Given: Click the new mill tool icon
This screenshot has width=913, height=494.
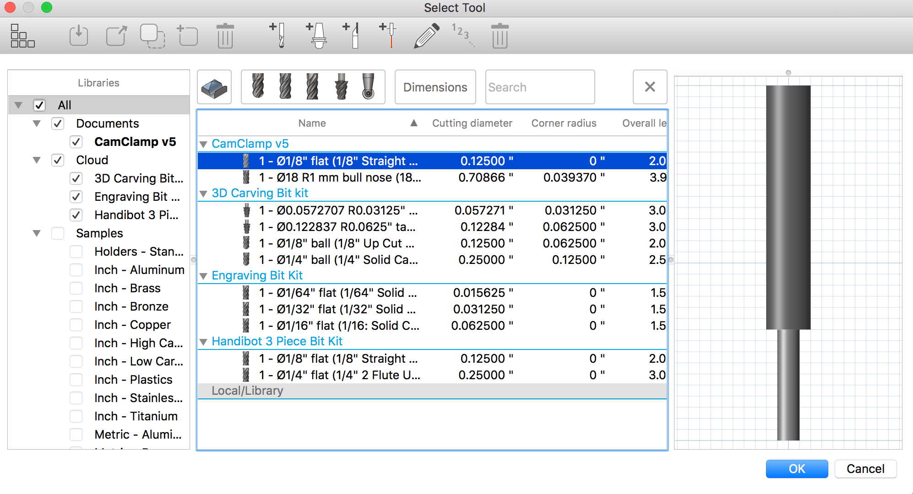Looking at the screenshot, I should [278, 36].
